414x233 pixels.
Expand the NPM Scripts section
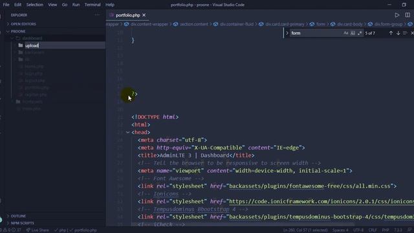click(x=22, y=223)
